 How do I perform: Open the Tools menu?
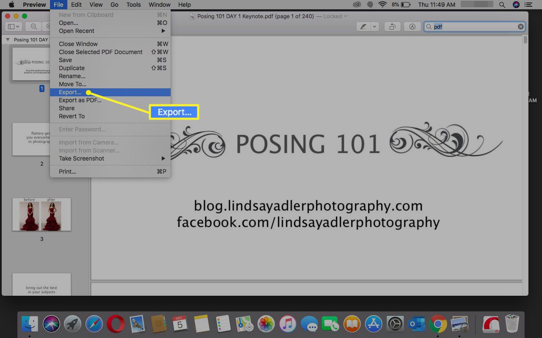click(133, 5)
